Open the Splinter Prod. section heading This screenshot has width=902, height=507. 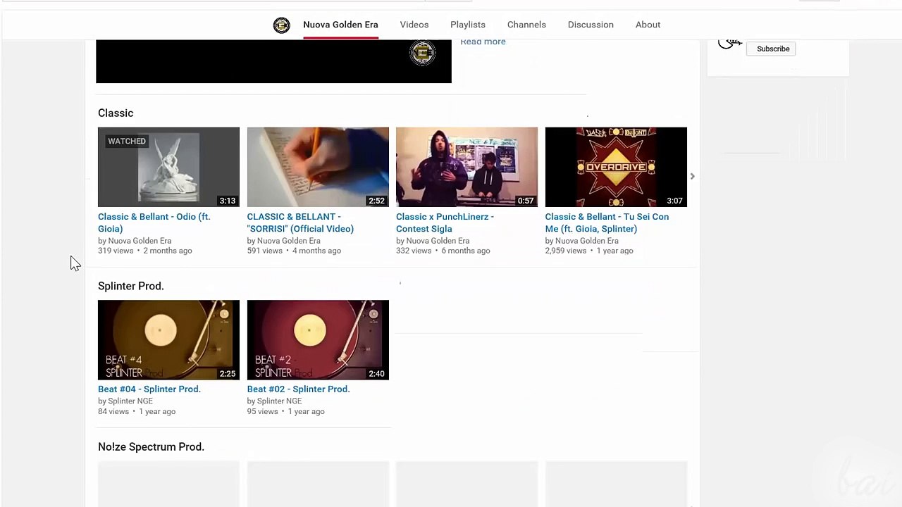pos(131,286)
